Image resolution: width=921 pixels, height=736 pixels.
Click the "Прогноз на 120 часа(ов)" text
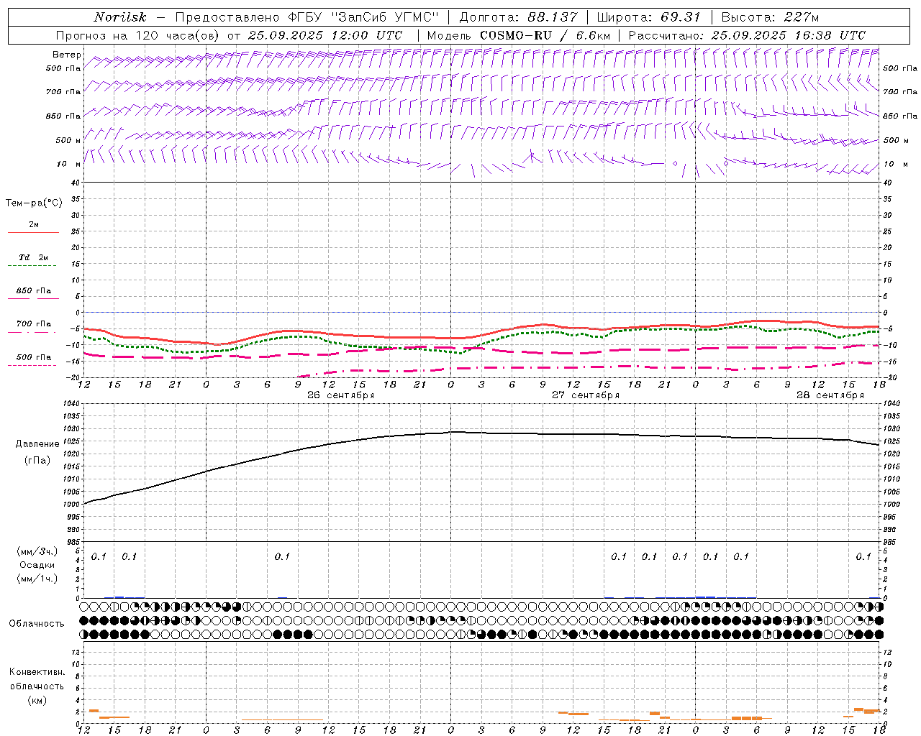(x=139, y=35)
